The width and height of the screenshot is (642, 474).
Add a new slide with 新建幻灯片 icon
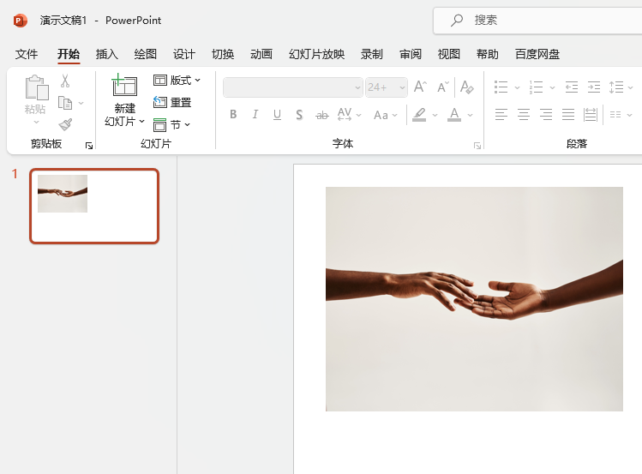coord(124,85)
